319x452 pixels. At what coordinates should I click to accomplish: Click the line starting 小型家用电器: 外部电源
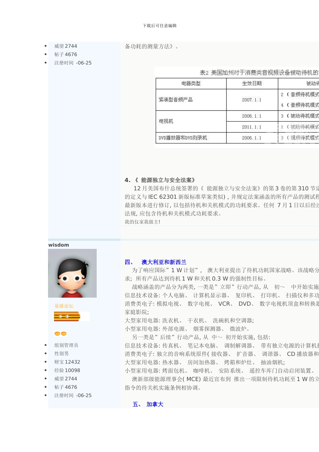(x=188, y=329)
